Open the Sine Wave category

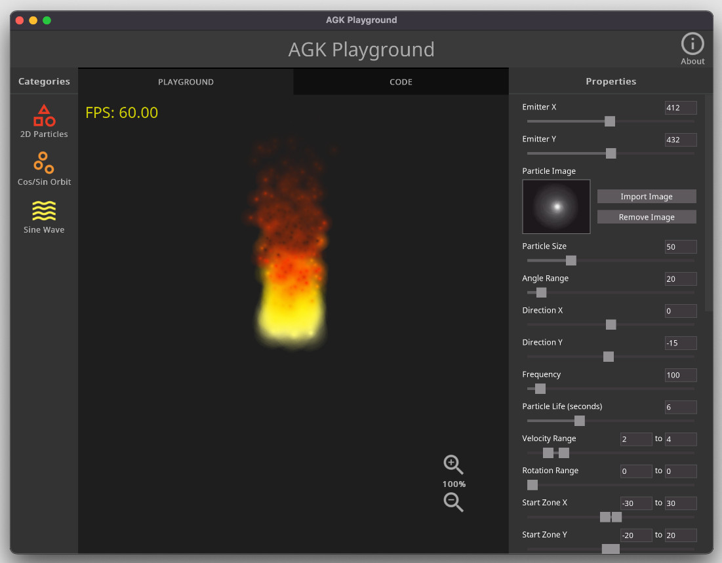tap(44, 218)
